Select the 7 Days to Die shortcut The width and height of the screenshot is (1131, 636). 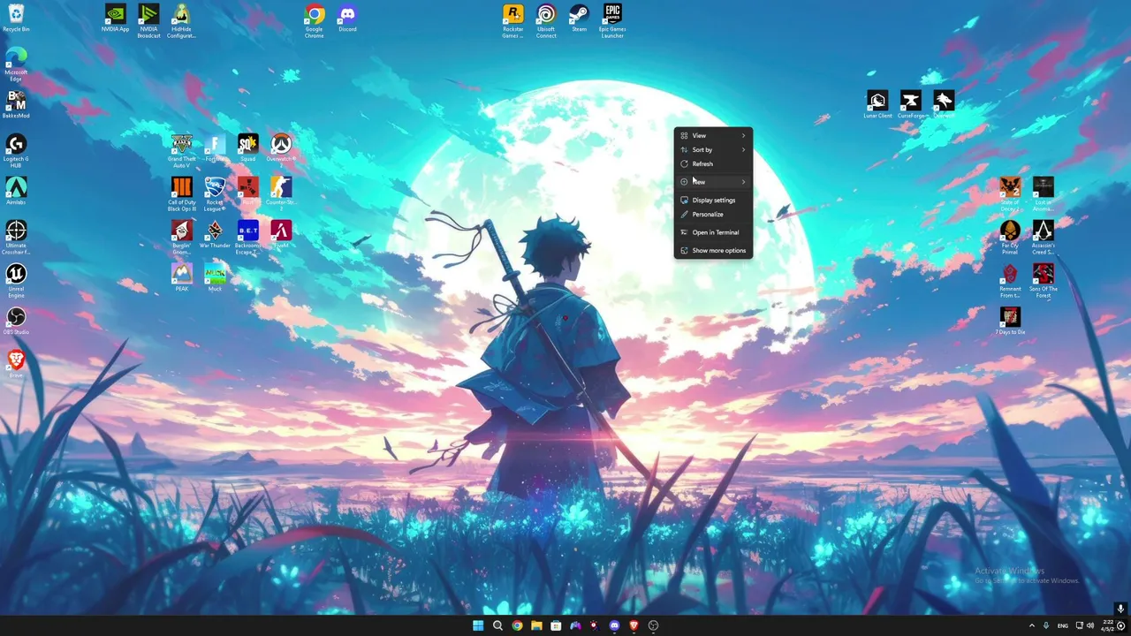point(1010,321)
